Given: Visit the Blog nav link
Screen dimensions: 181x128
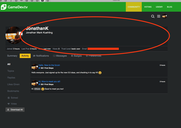Looking at the screenshot, I should 169,7.
